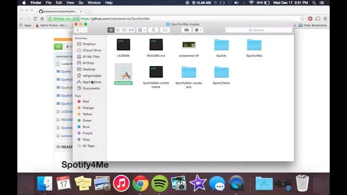Open the Edit menu

point(59,3)
